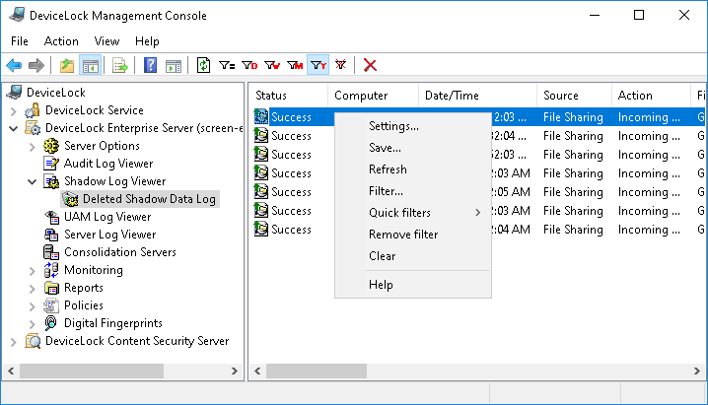
Task: Click the year filter funnel icon
Action: click(x=319, y=65)
